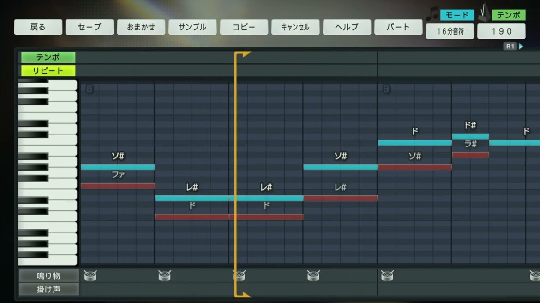Toggle the リピート repeat row
Image resolution: width=540 pixels, height=303 pixels.
[x=48, y=71]
